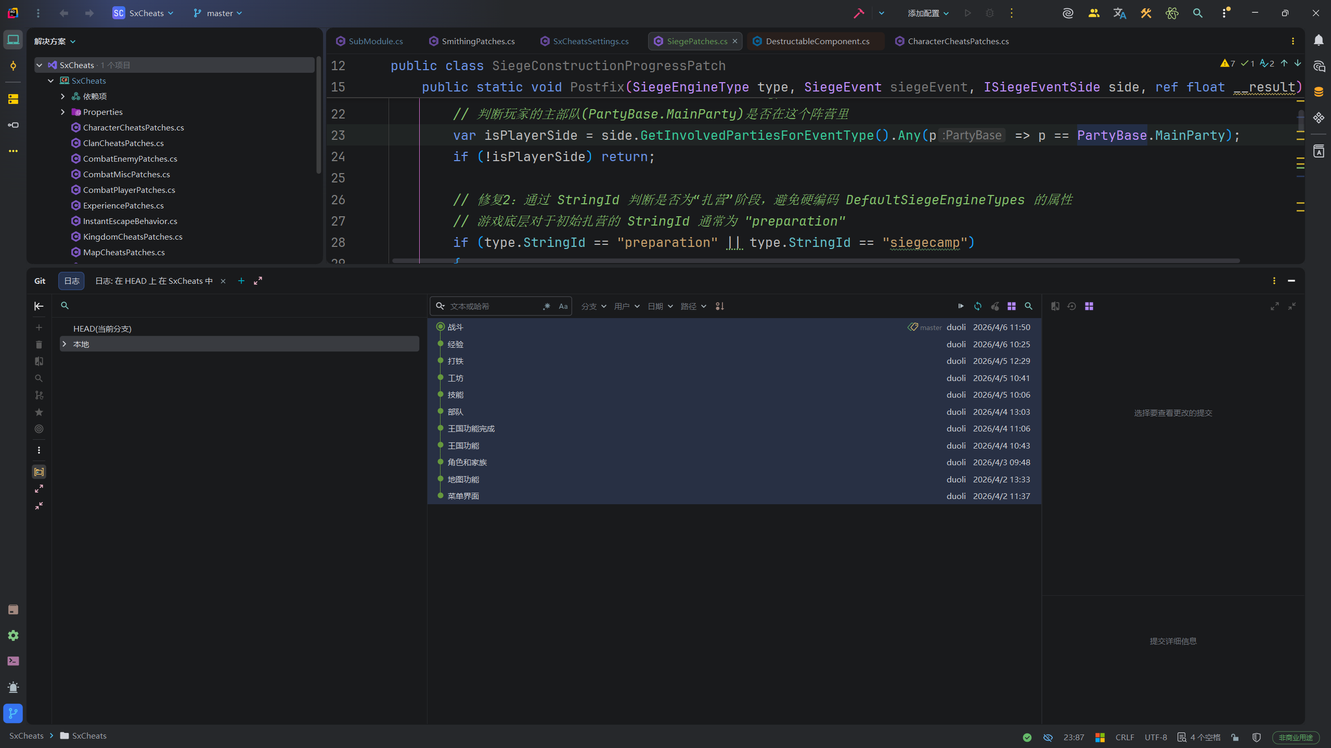
Task: Toggle the match case Aa option
Action: [563, 306]
